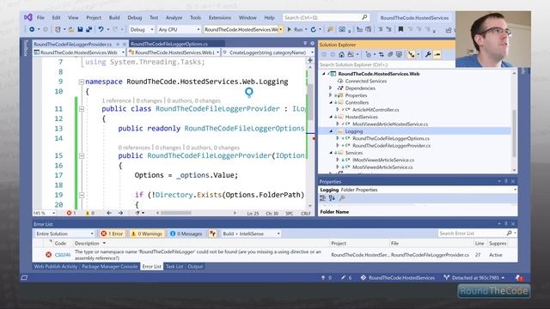The image size is (550, 309).
Task: Click the Search Solution Explorer field
Action: tap(386, 65)
